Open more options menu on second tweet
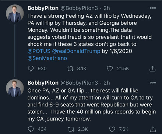Viewport: 162px width, 134px height. coord(153,83)
